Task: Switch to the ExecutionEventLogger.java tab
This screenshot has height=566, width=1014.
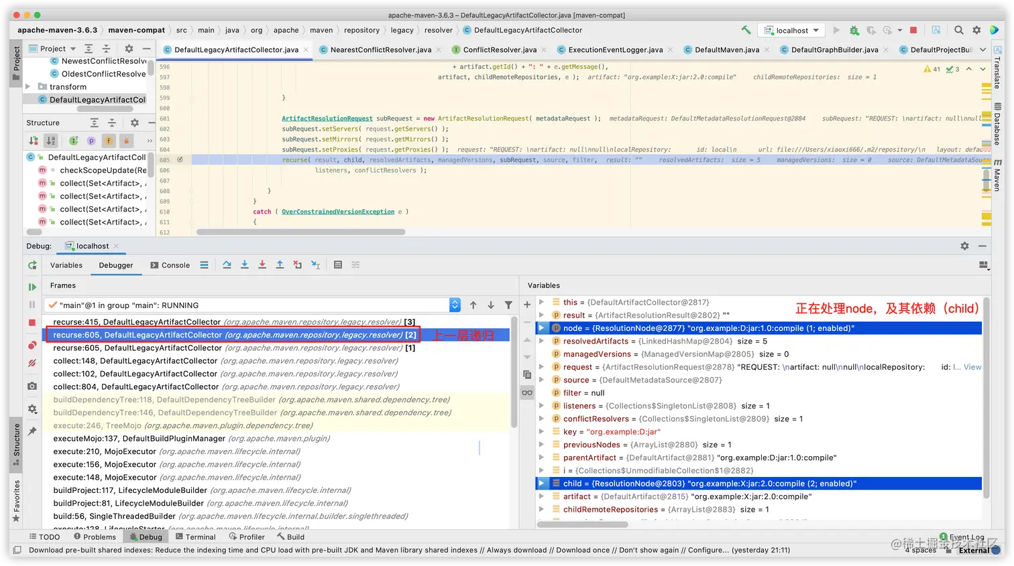Action: [x=615, y=50]
